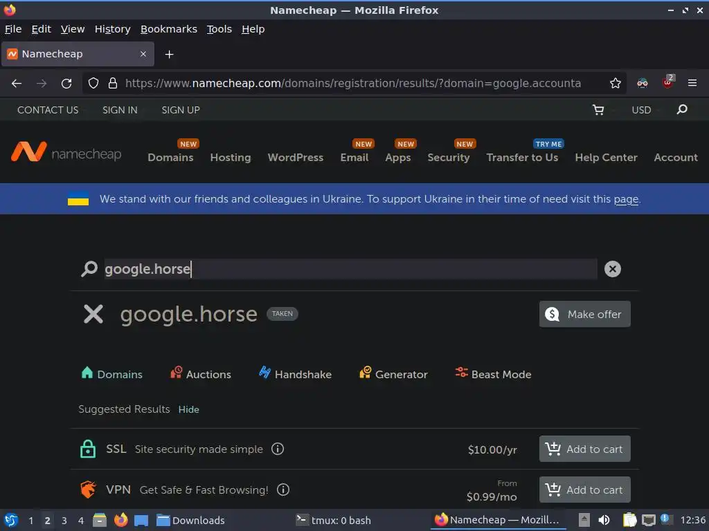Click SSL info circle icon
The width and height of the screenshot is (709, 531).
pos(278,449)
